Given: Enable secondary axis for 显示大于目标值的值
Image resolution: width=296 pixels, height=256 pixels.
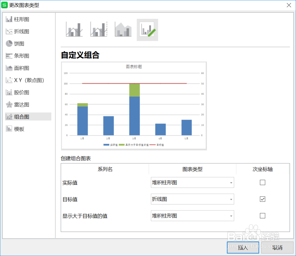Looking at the screenshot, I should point(262,216).
